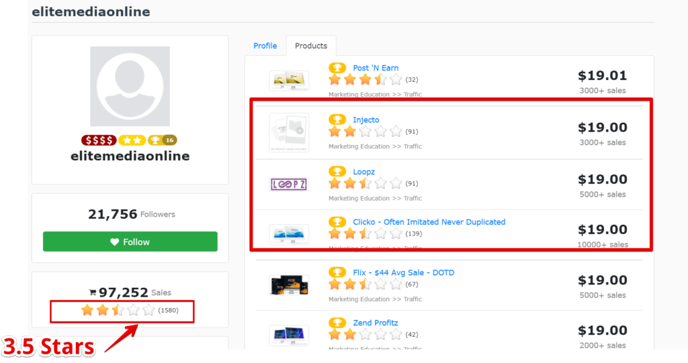Click Marketing Education >> Traffic under Loopz
Image resolution: width=688 pixels, height=363 pixels.
coord(375,198)
